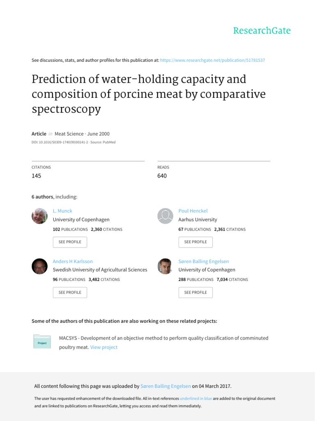The width and height of the screenshot is (315, 421).
Task: Click the 'underlined in blue' reference link
Action: coord(196,399)
